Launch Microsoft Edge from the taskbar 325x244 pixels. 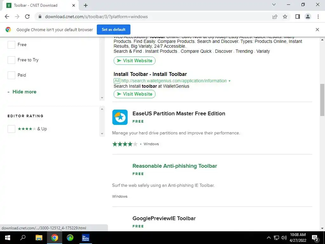70,238
